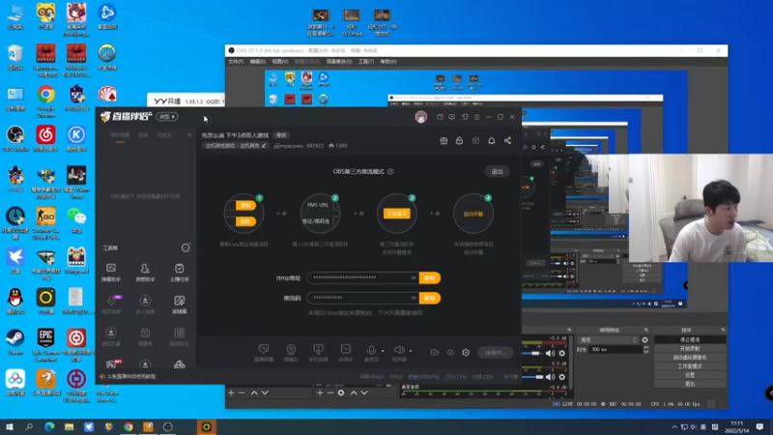Click the help icon beside OBS第三方推流模式
The width and height of the screenshot is (773, 435).
click(x=391, y=172)
